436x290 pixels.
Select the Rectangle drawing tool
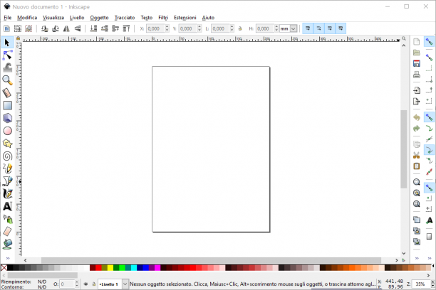click(7, 105)
